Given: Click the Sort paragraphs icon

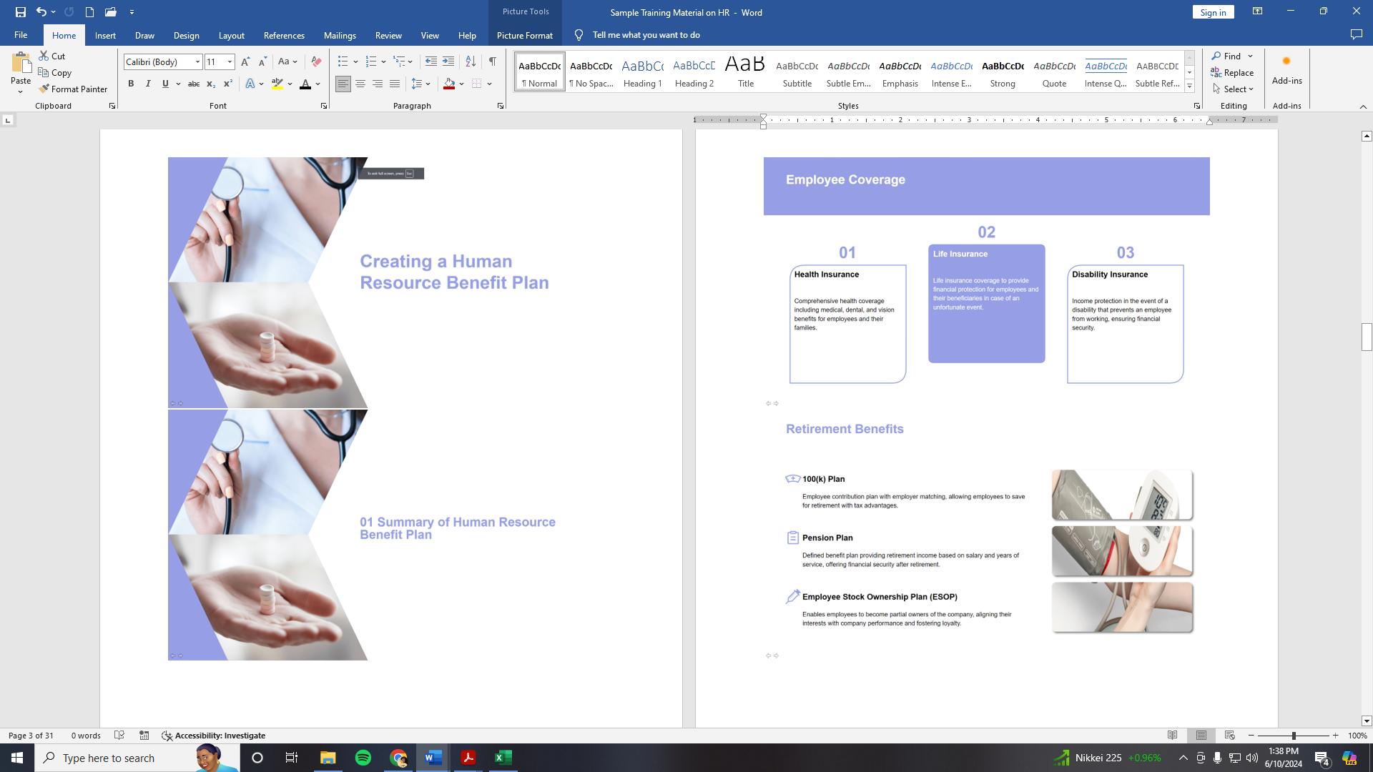Looking at the screenshot, I should (x=471, y=61).
